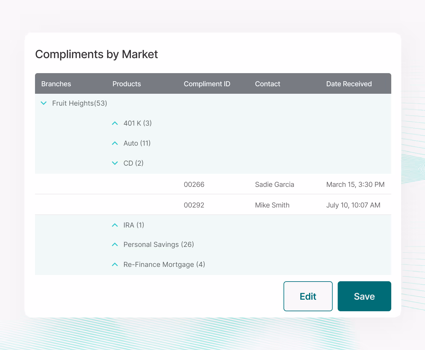425x350 pixels.
Task: Select the IRA (1) product label
Action: pyautogui.click(x=134, y=225)
